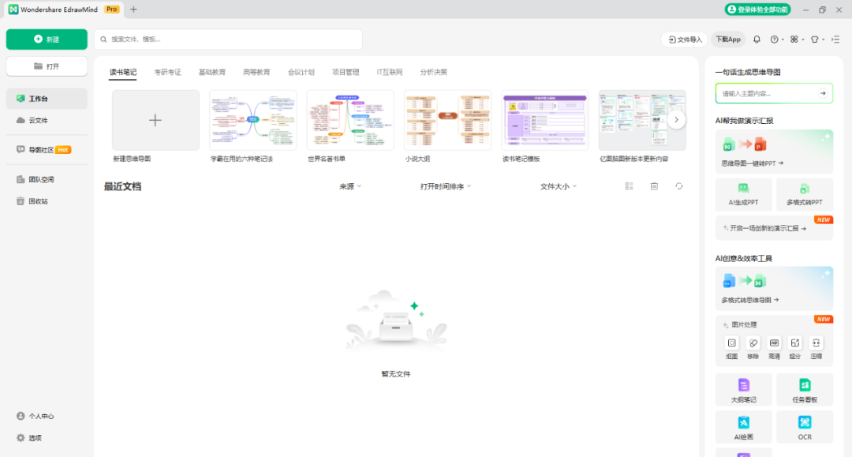Open the 世界名著书单 template thumbnail
This screenshot has width=852, height=457.
(x=349, y=120)
